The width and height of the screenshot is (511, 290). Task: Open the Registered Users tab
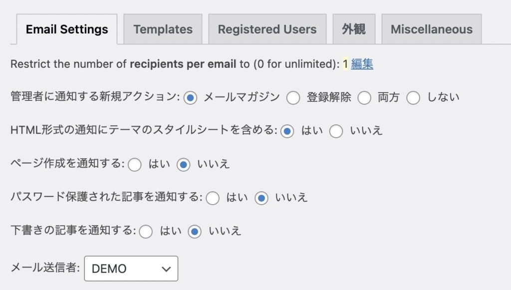coord(267,29)
